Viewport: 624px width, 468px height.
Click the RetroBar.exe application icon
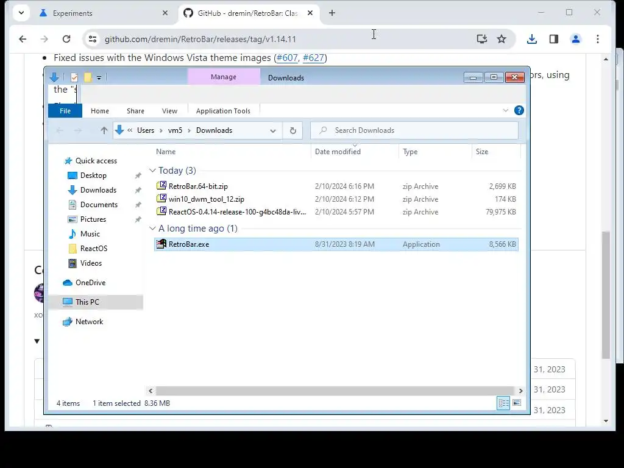click(161, 244)
